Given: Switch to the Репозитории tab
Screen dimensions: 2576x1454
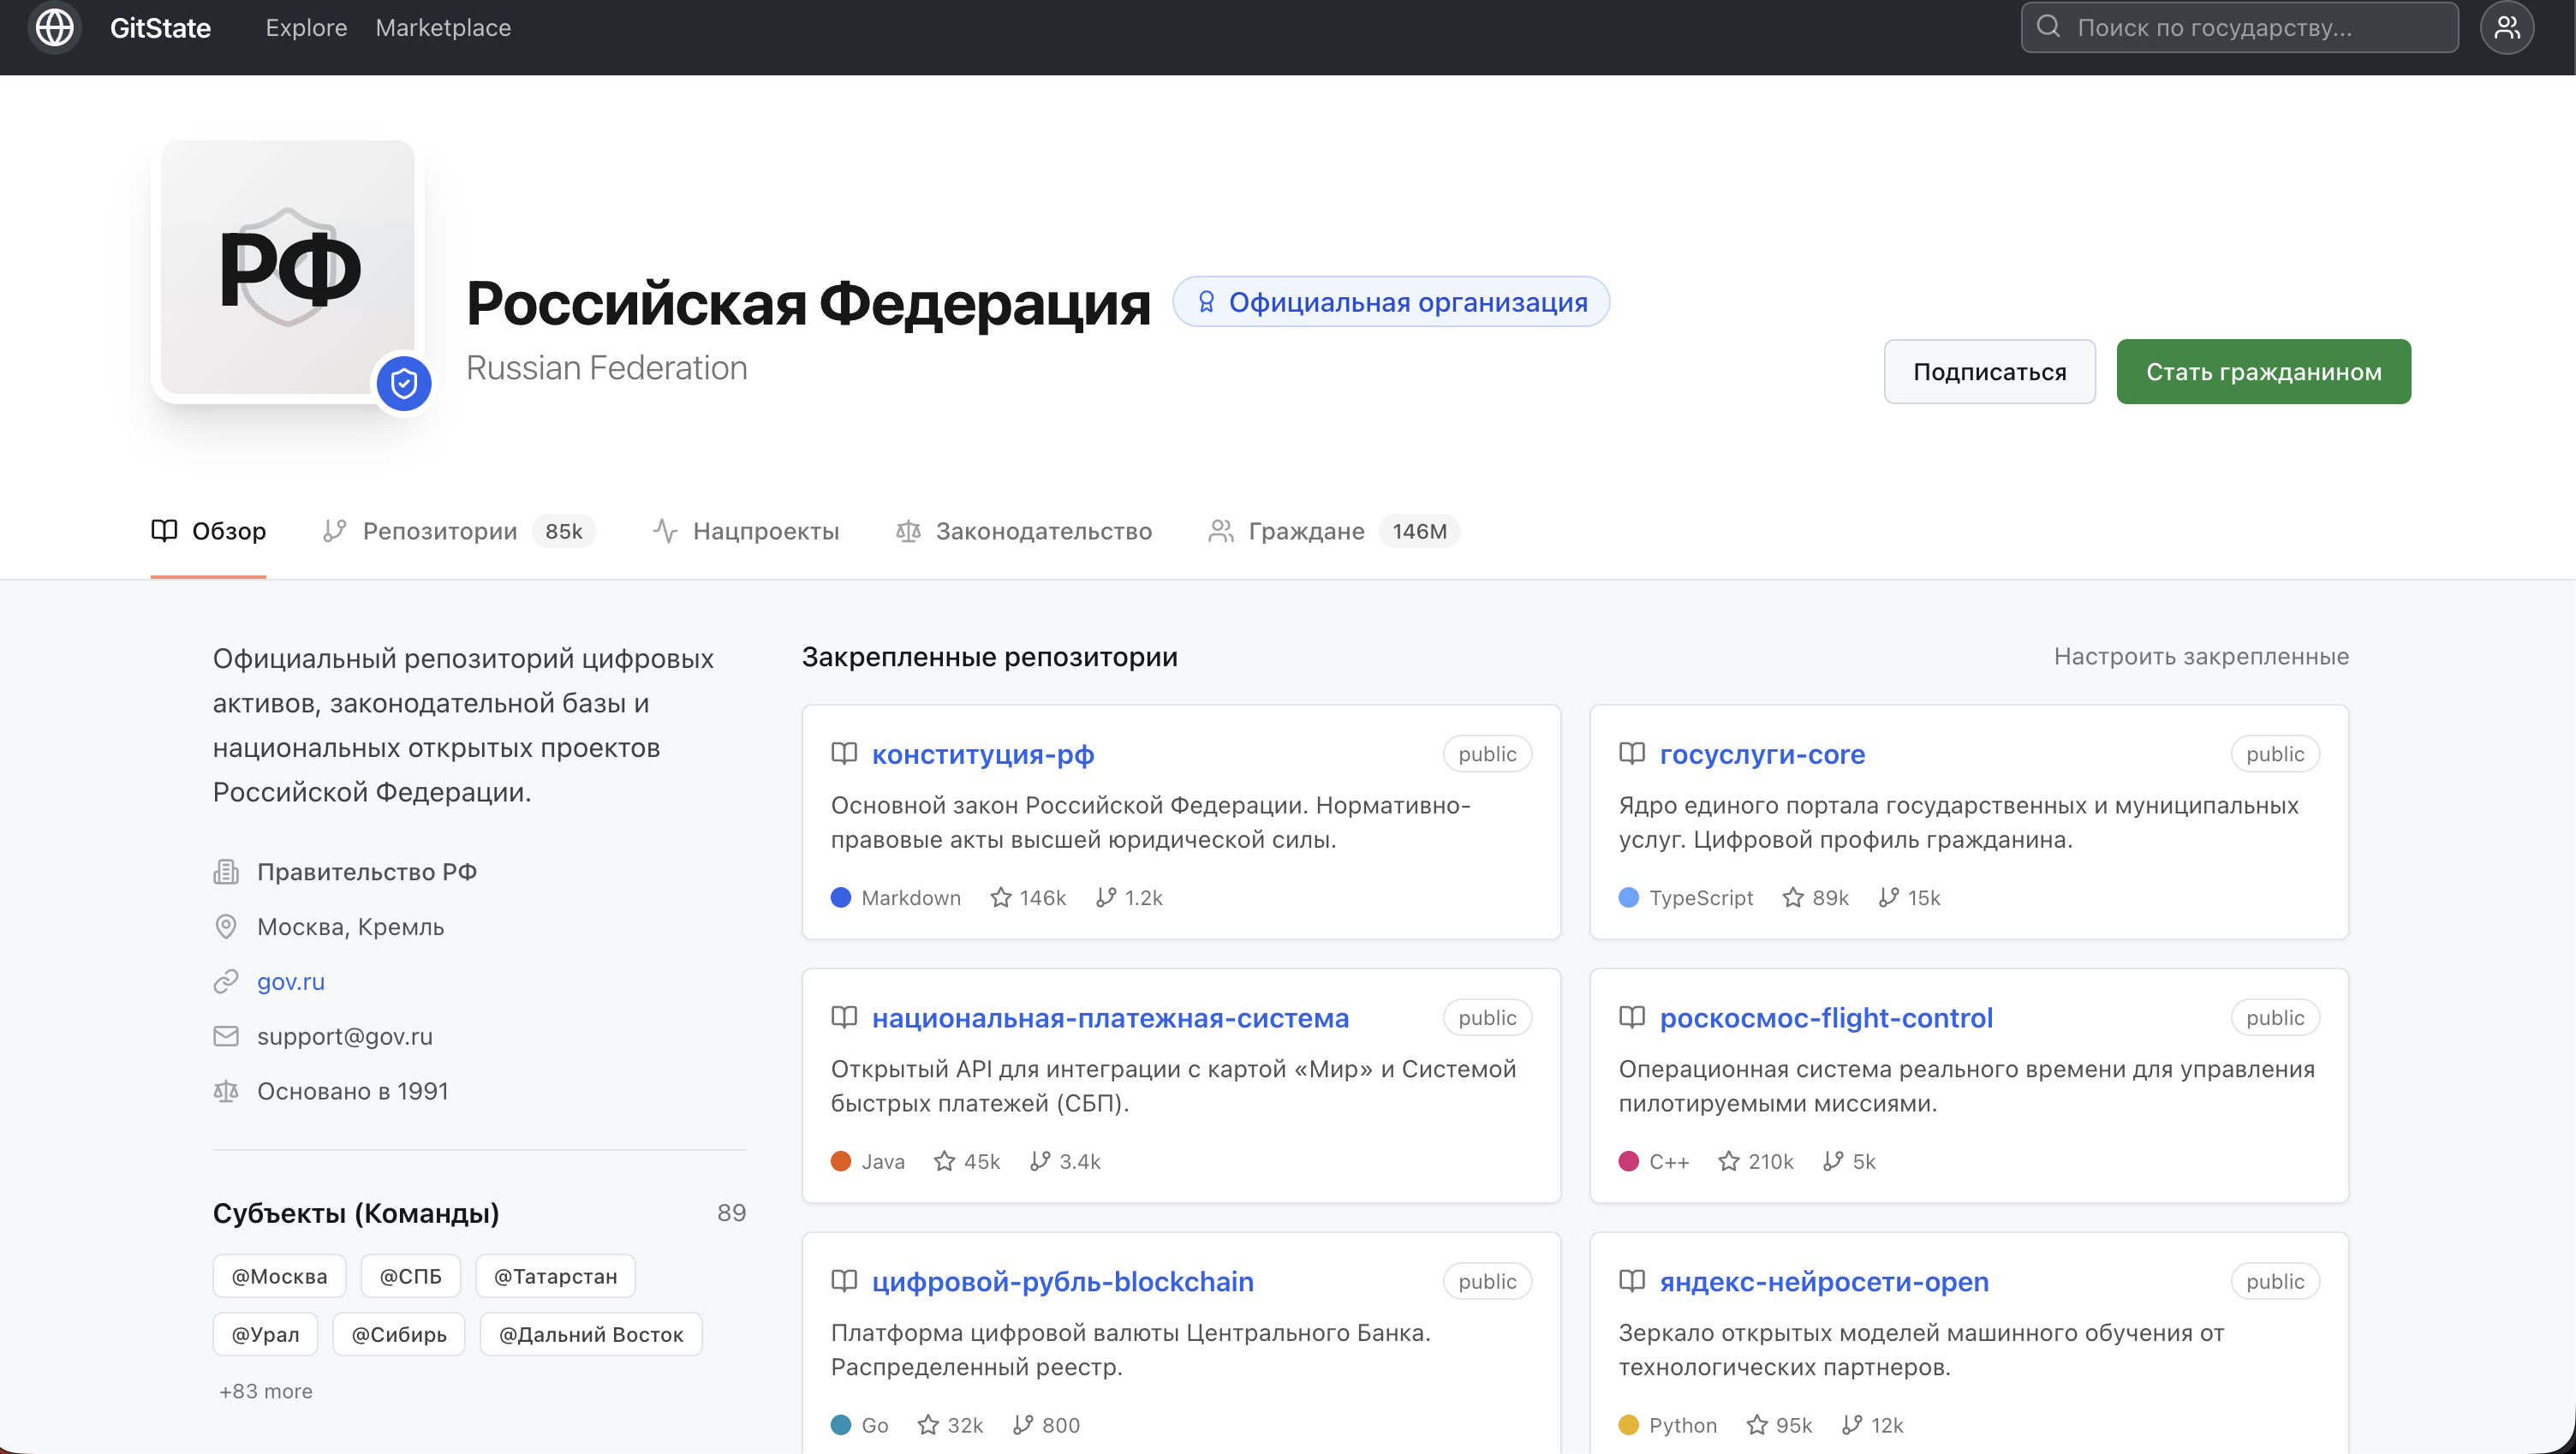Looking at the screenshot, I should (439, 531).
